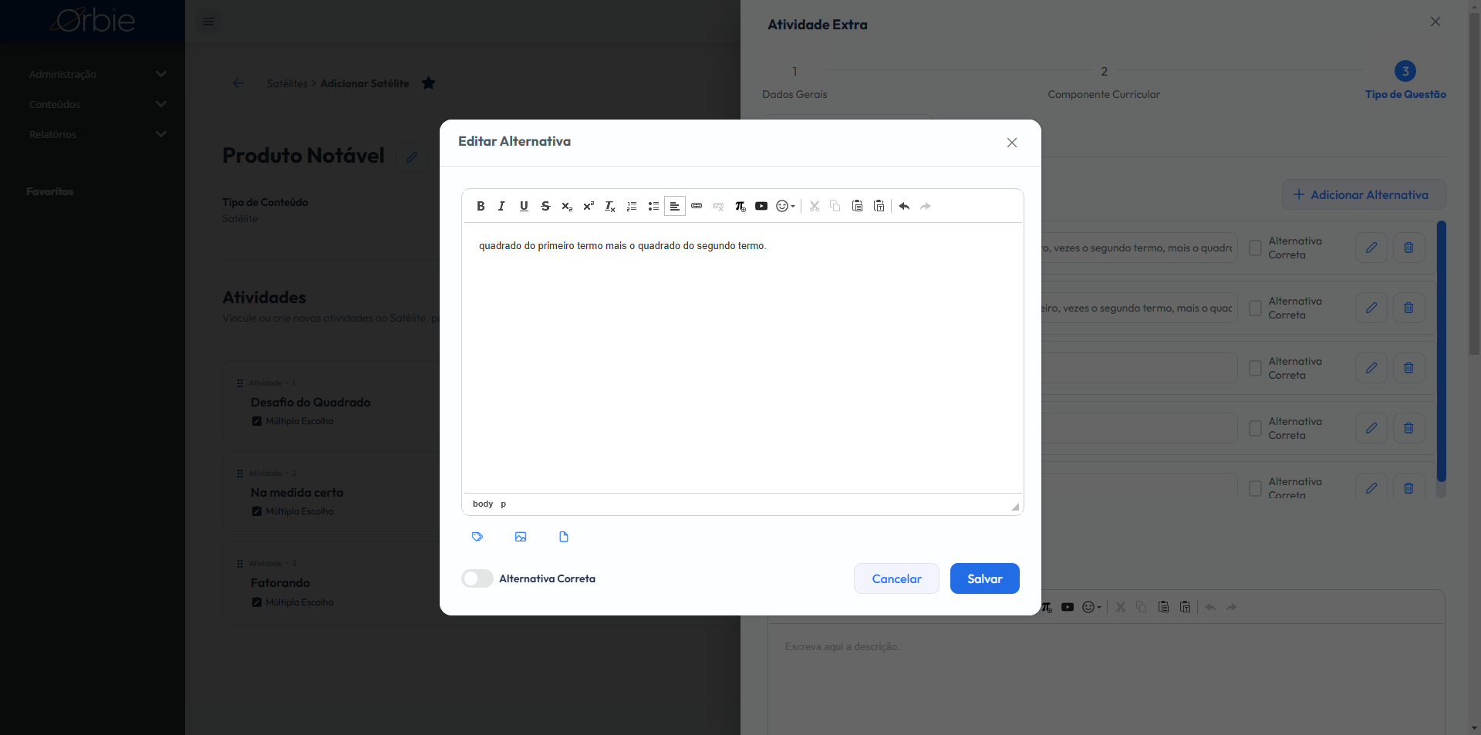Click the tag icon below the editor
The height and width of the screenshot is (735, 1481).
[477, 537]
